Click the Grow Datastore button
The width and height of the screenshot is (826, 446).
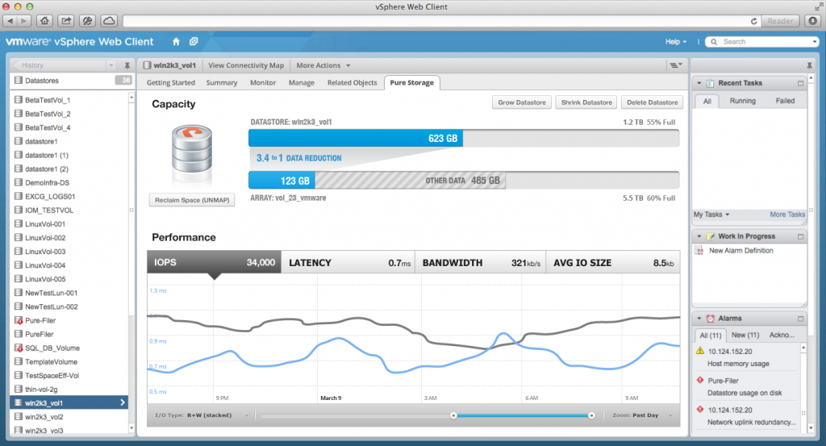(522, 102)
